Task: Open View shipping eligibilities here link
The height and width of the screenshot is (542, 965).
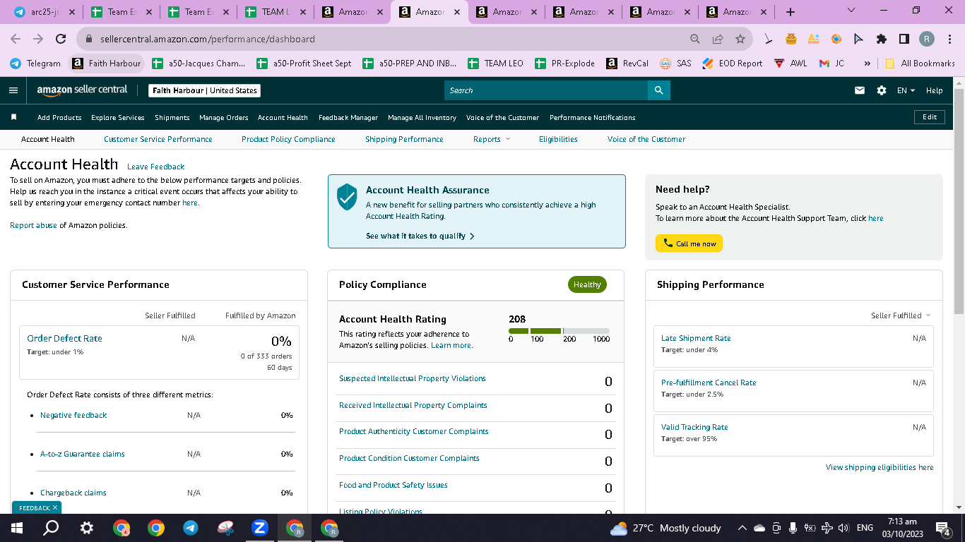Action: pyautogui.click(x=880, y=467)
